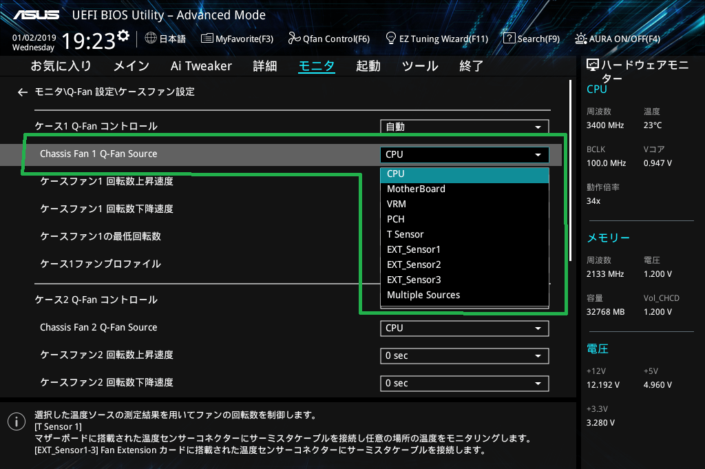Change language from 日本語
Screen dimensions: 705x469
point(173,39)
